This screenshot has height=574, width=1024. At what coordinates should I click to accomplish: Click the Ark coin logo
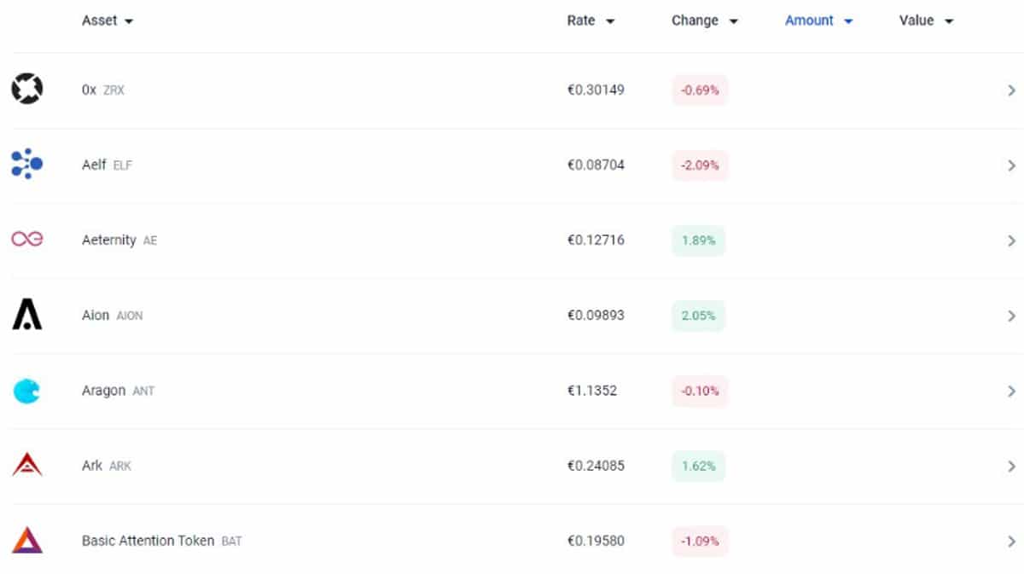point(26,466)
